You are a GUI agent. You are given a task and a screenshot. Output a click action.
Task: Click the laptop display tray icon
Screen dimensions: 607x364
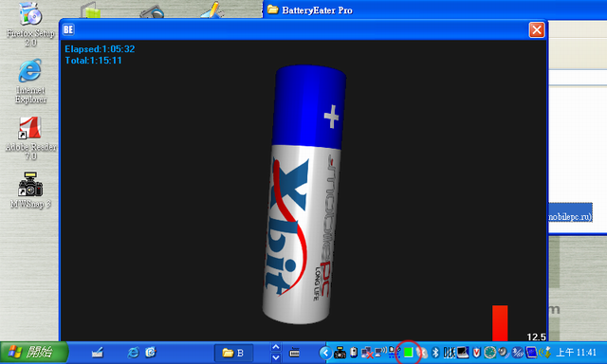tap(463, 353)
